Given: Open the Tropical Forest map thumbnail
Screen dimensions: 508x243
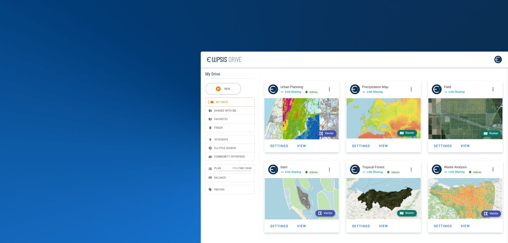Looking at the screenshot, I should [x=383, y=198].
